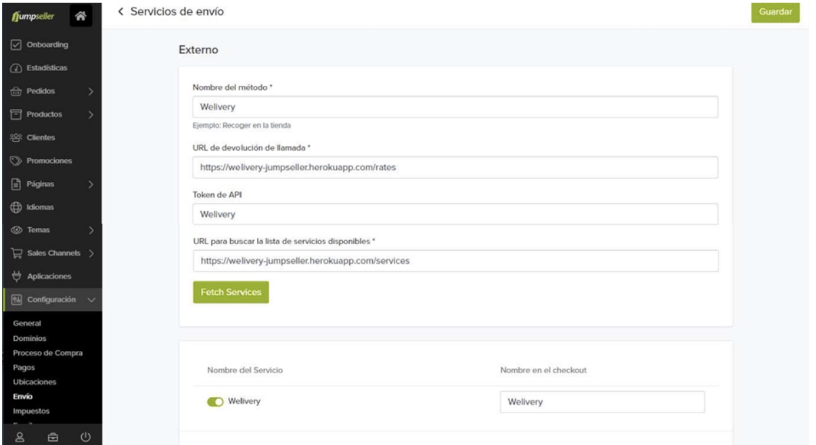
Task: Click the Idiomas globe icon
Action: coord(17,207)
